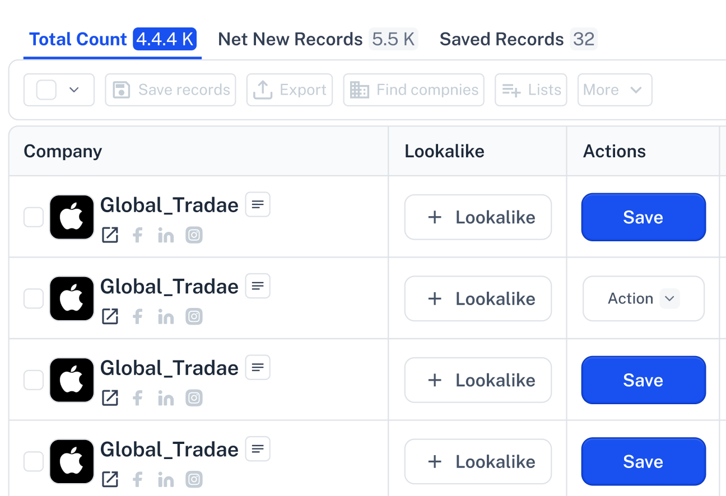Click Instagram icon in fourth row
Viewport: 726px width, 496px height.
194,479
